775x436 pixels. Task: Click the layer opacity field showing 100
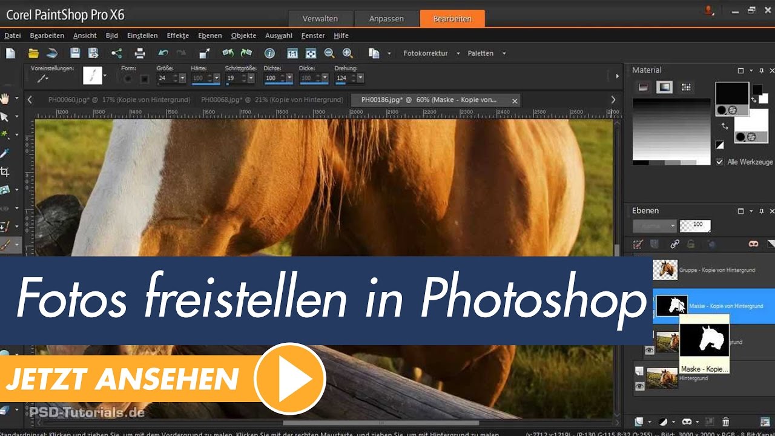pyautogui.click(x=695, y=226)
